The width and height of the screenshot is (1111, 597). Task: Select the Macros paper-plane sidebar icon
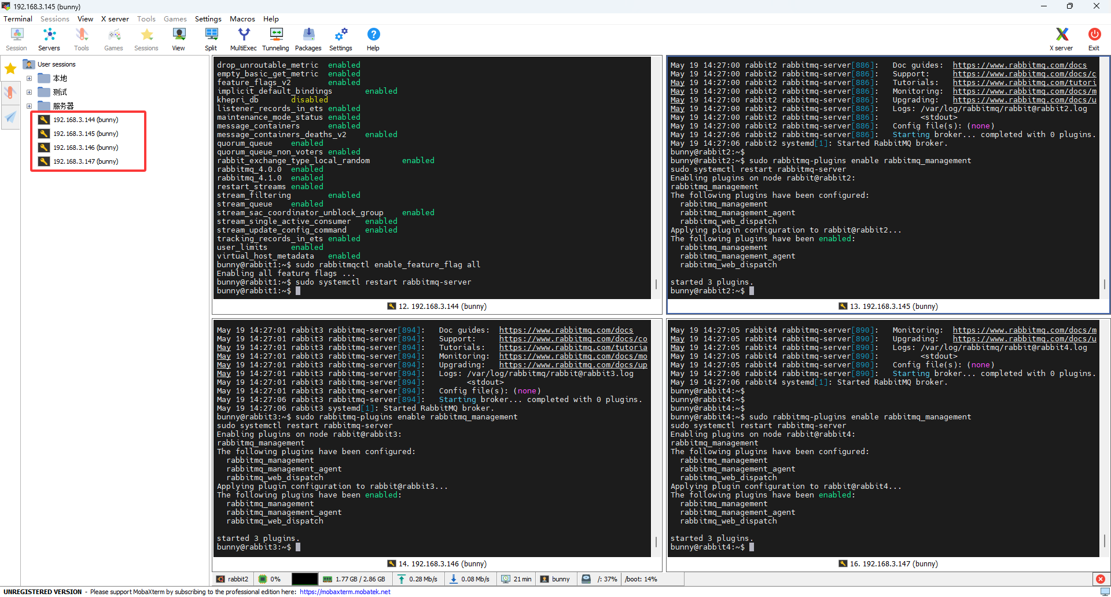coord(10,117)
